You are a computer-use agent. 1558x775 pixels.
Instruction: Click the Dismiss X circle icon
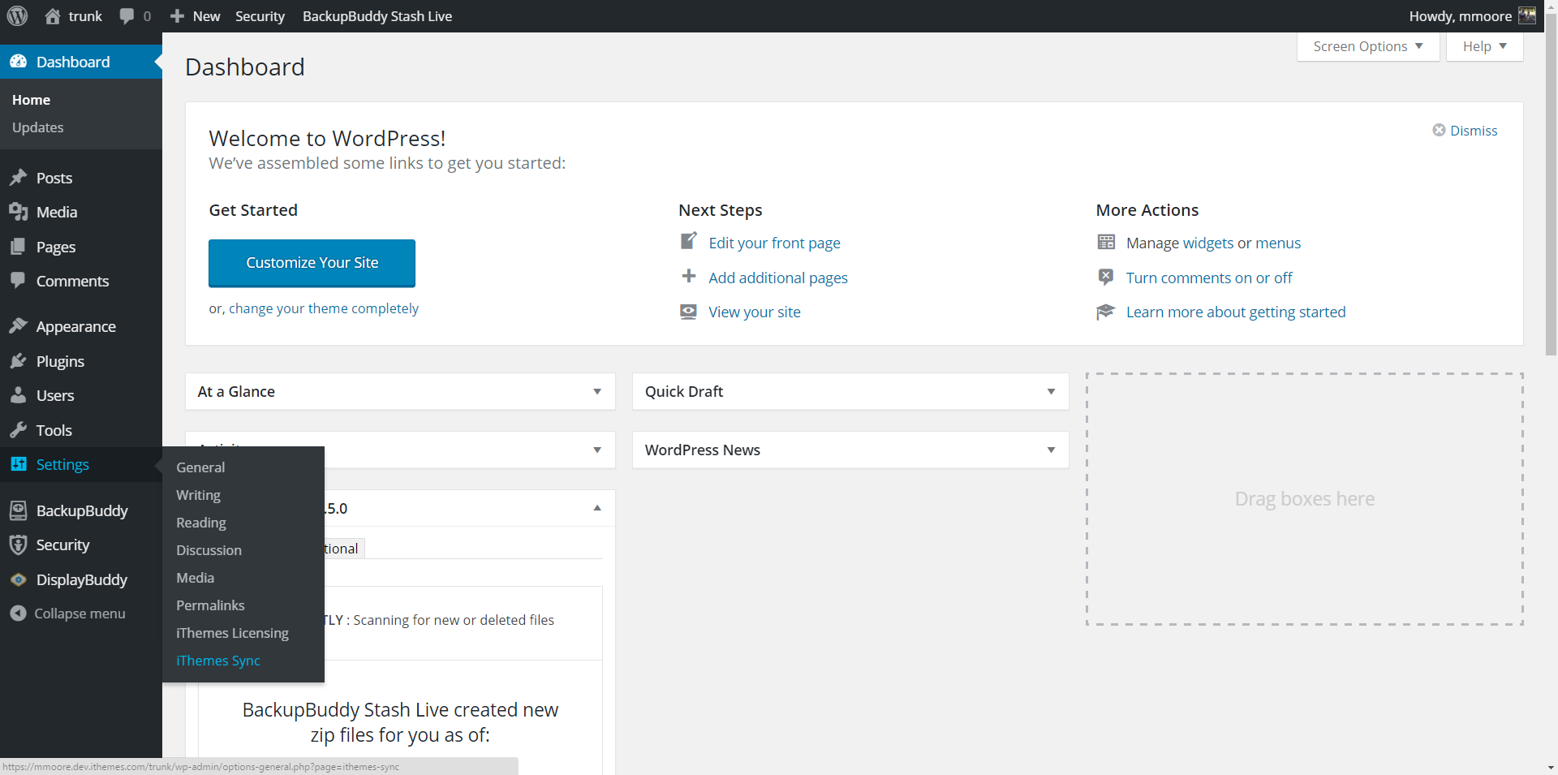(1439, 130)
